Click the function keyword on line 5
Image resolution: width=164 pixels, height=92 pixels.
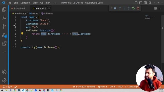point(45,30)
